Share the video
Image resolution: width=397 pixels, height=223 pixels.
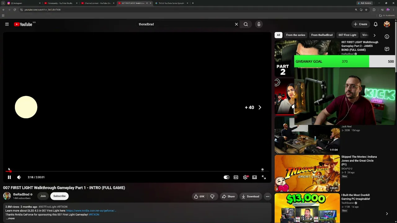tap(228, 196)
